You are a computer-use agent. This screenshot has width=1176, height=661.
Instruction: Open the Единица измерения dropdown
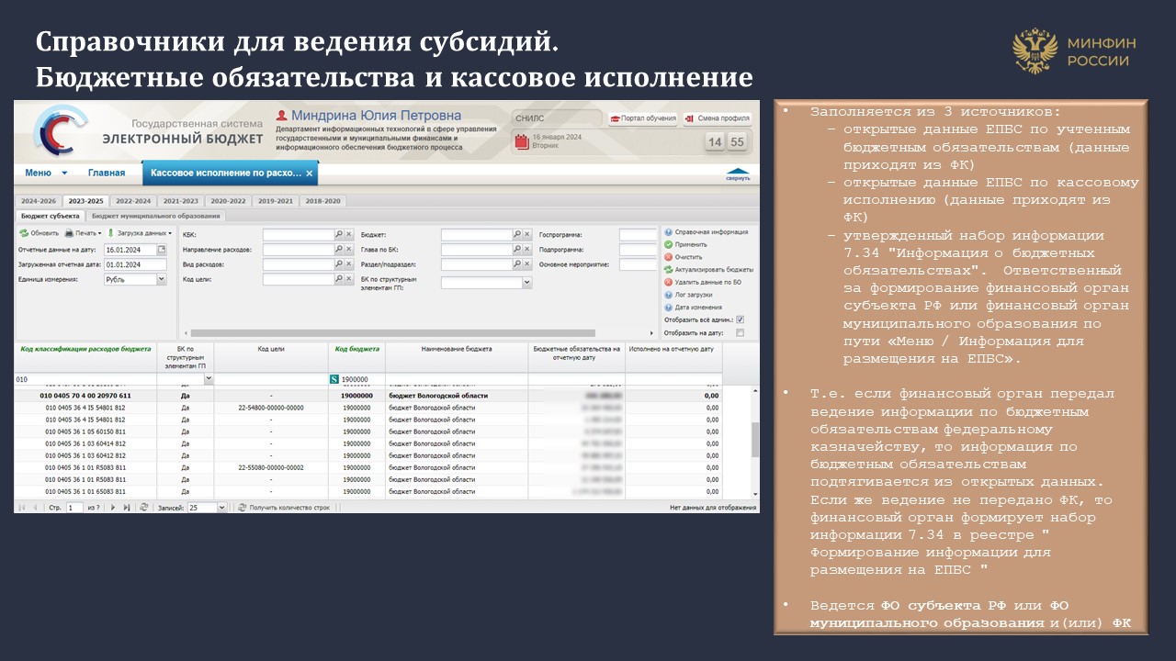tap(162, 279)
